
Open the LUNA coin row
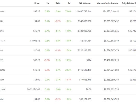pyautogui.click(x=68, y=11)
